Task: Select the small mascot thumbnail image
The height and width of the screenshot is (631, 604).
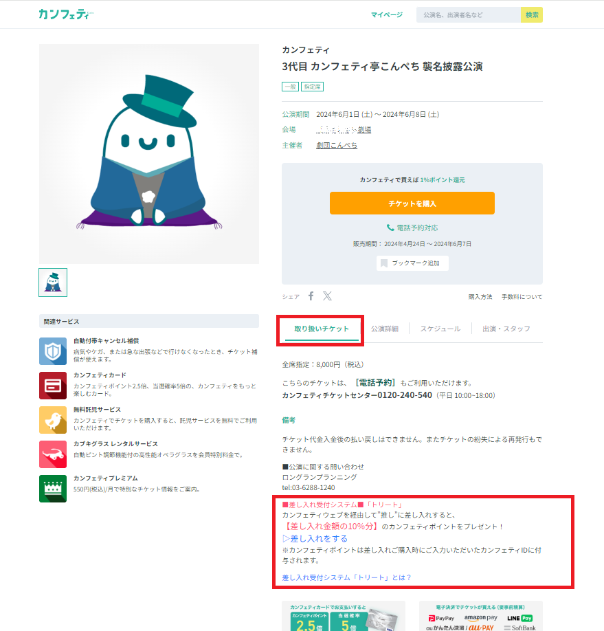Action: [53, 282]
